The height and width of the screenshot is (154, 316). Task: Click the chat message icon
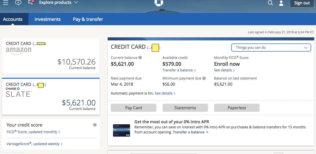pyautogui.click(x=18, y=3)
